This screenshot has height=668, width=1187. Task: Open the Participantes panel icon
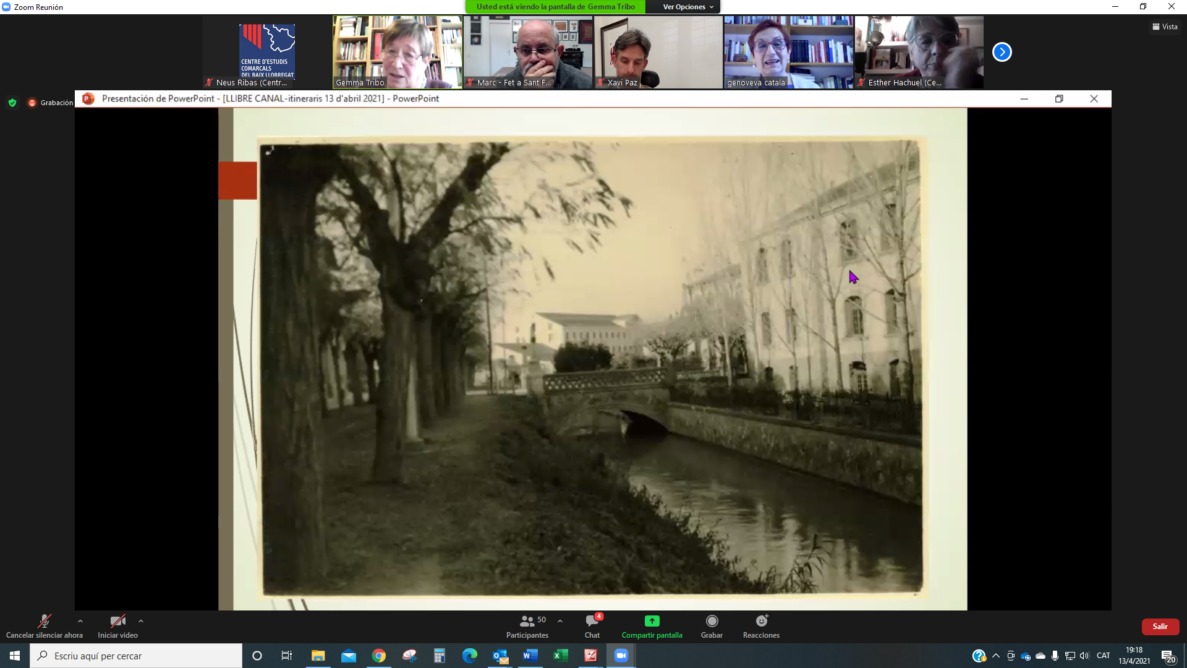(527, 621)
